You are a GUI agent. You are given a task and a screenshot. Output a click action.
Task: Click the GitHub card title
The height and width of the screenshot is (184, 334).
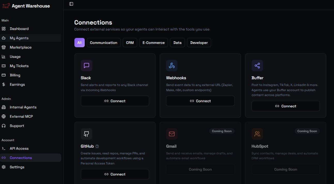(x=87, y=146)
